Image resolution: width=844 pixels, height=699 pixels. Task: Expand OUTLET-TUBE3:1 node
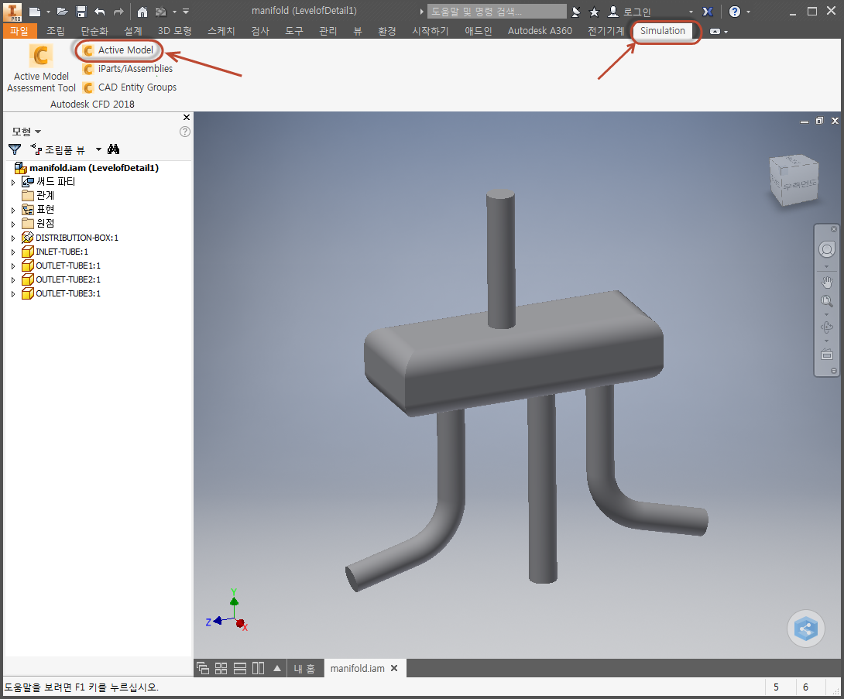13,294
